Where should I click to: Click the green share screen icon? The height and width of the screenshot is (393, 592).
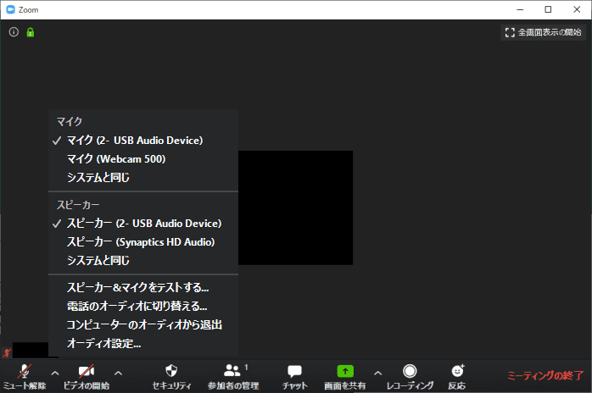pos(345,371)
